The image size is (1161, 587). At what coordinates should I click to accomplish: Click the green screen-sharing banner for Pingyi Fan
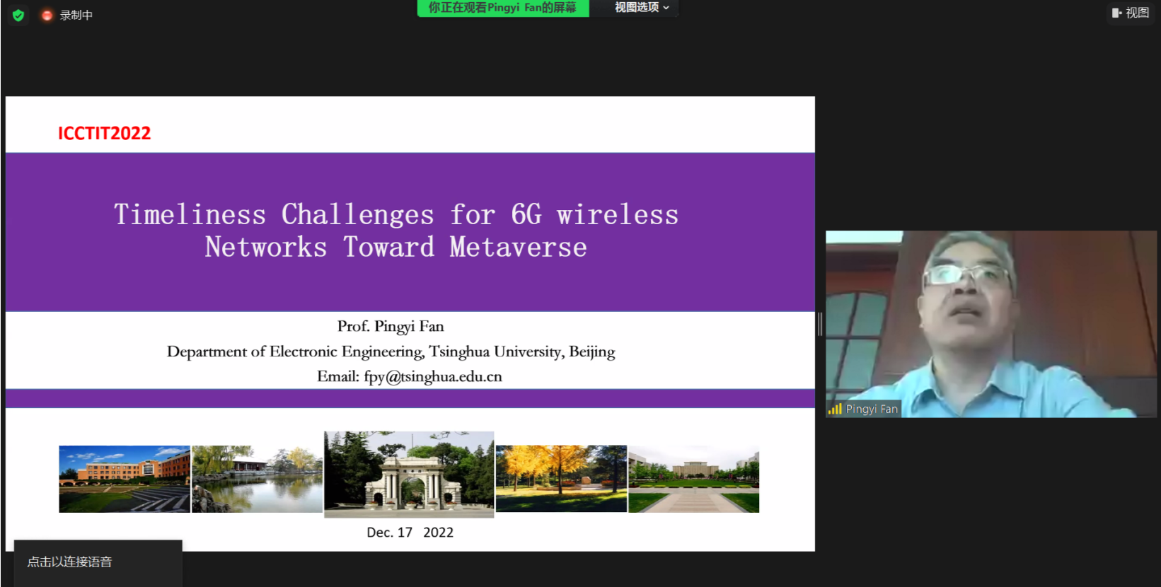click(x=503, y=8)
